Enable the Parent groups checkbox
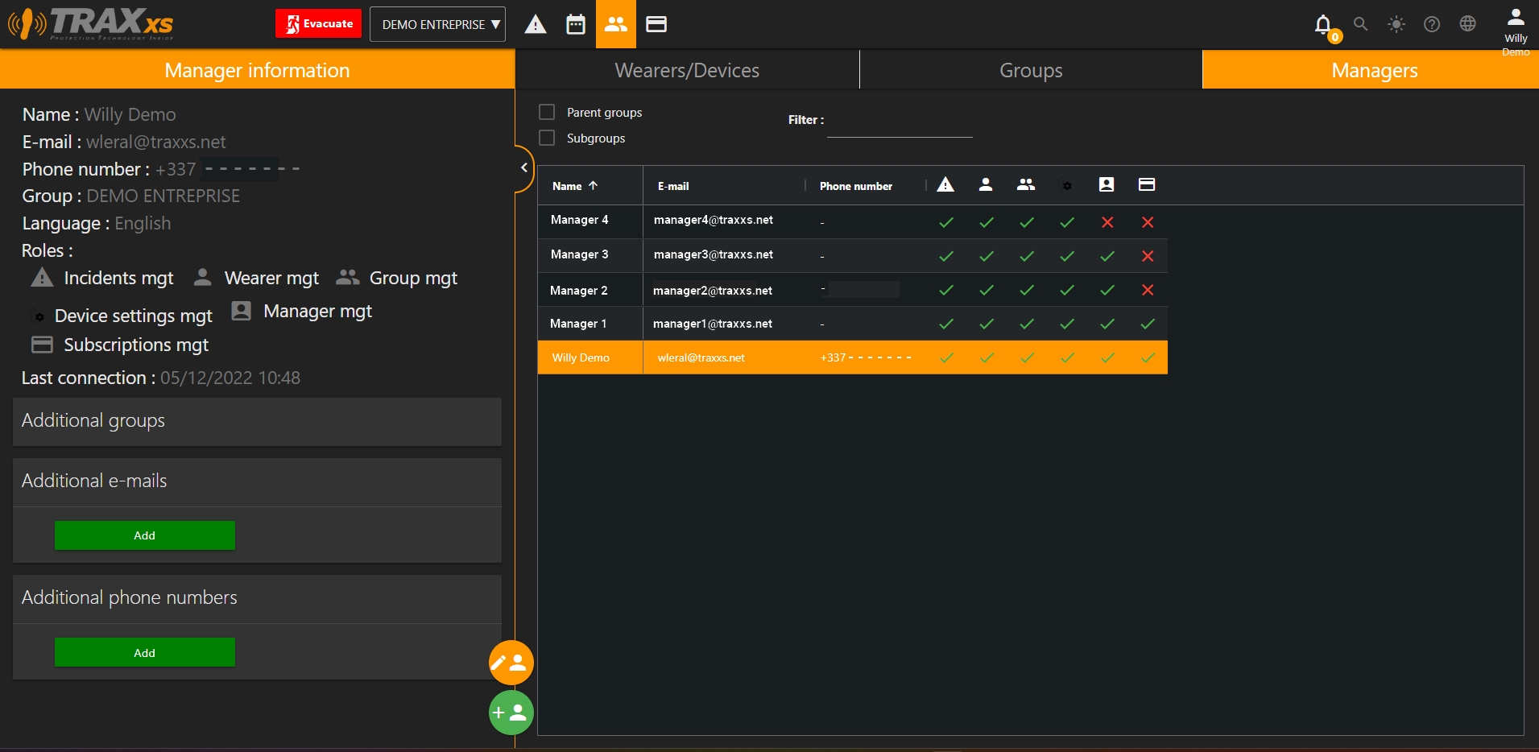The image size is (1539, 752). tap(547, 112)
